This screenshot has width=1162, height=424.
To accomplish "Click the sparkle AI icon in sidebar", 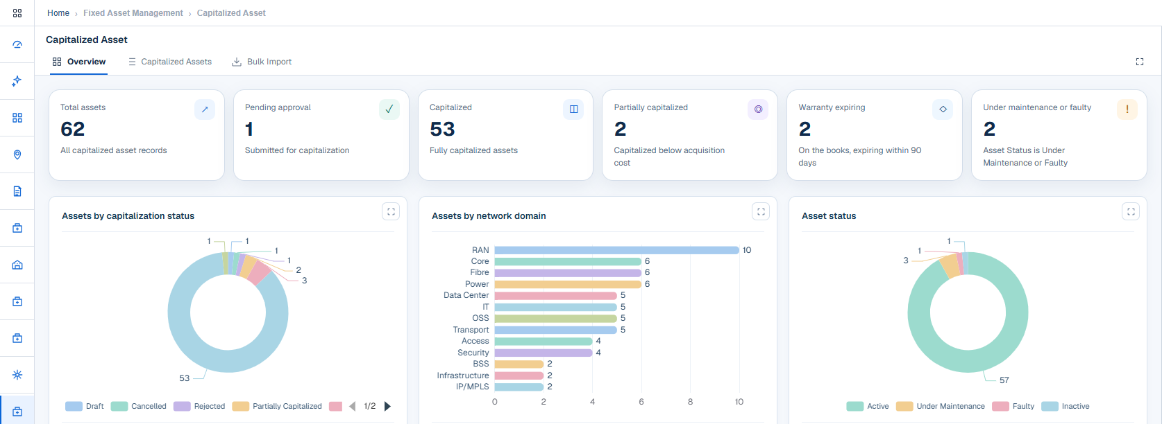I will point(17,81).
